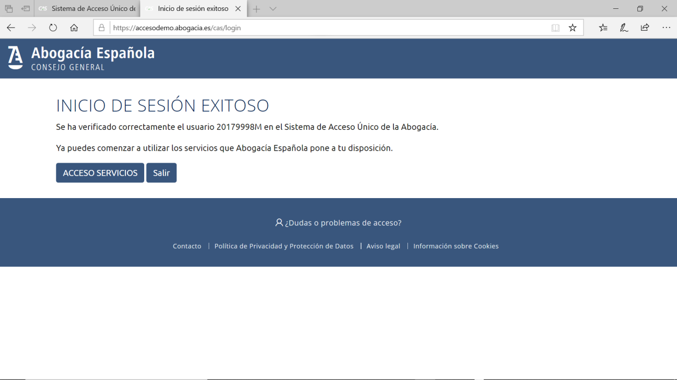This screenshot has width=677, height=380.
Task: Click the Salir button
Action: point(161,173)
